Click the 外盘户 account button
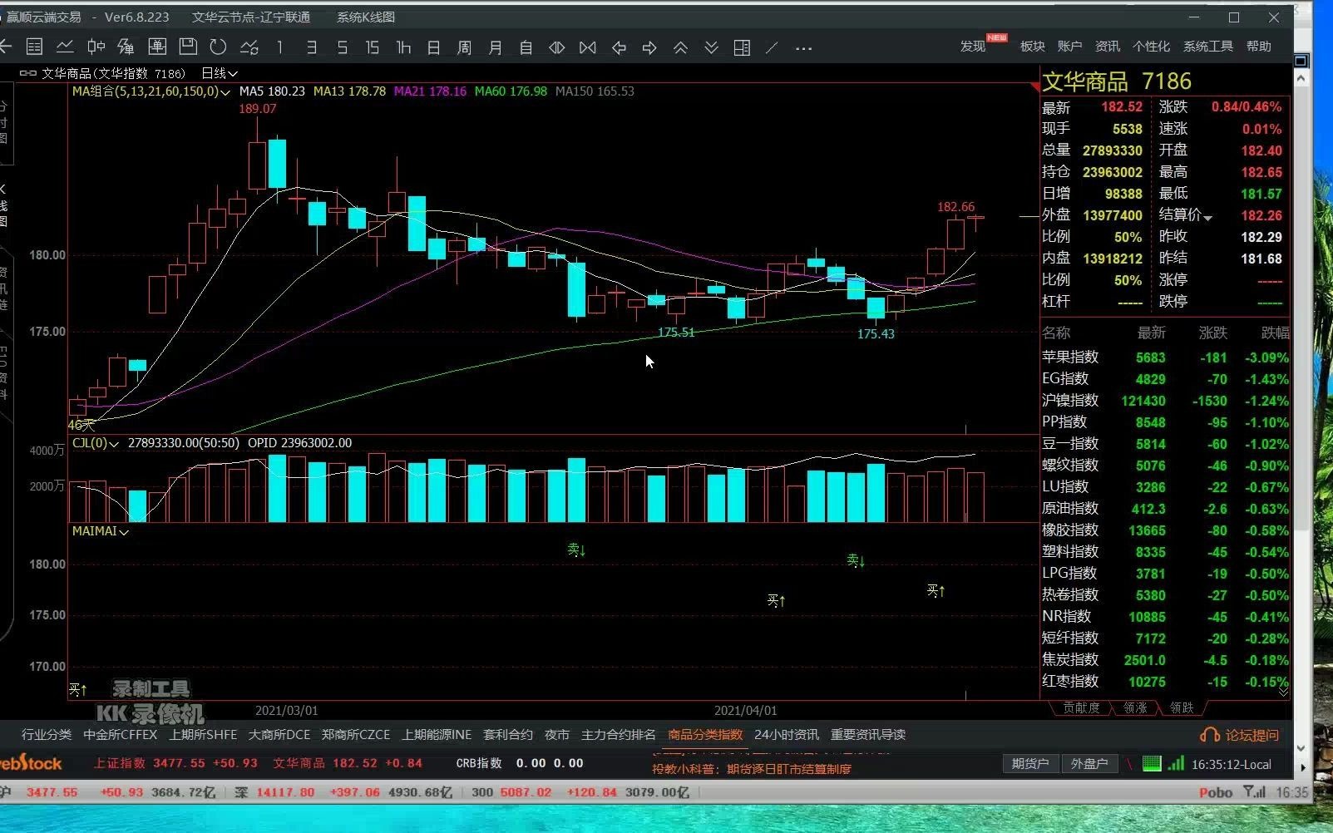This screenshot has height=833, width=1333. [x=1089, y=763]
